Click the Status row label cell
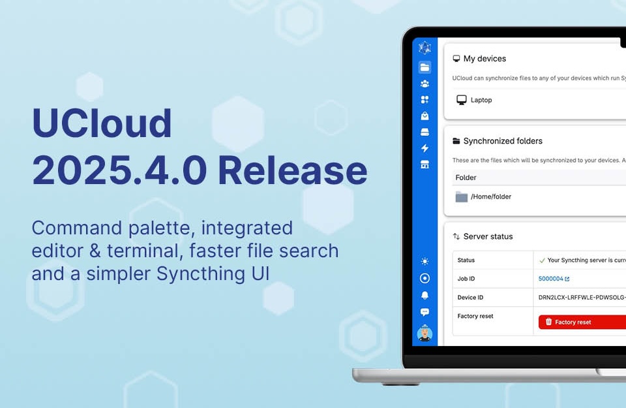626x408 pixels. (493, 260)
